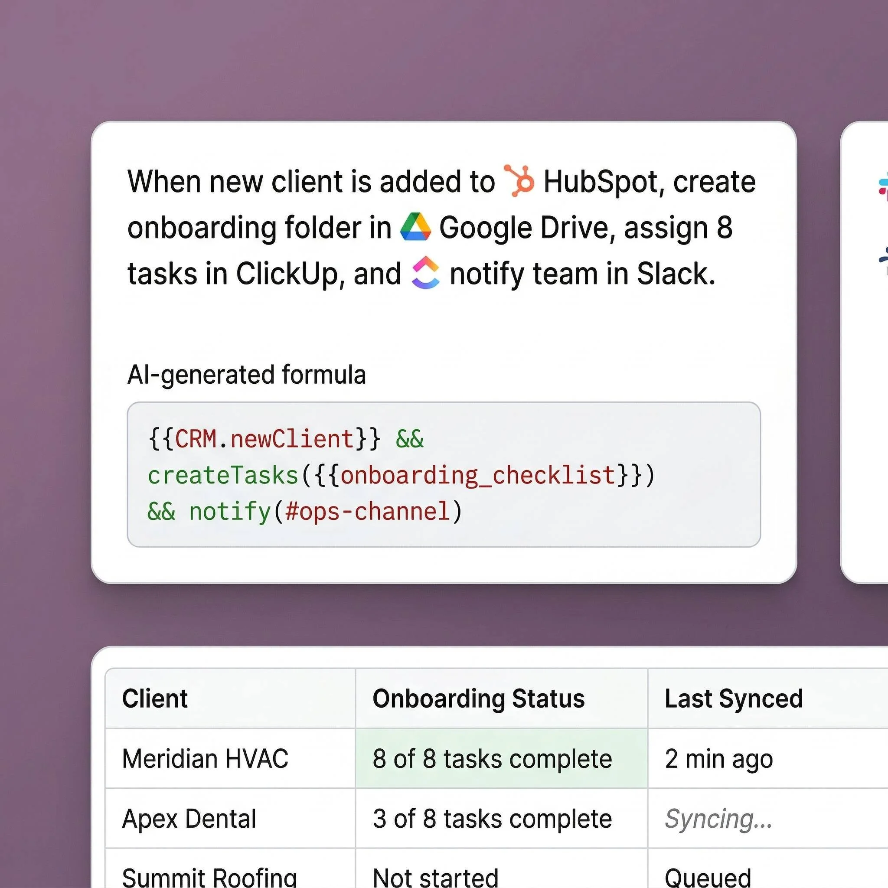Click the createTasks function in formula

tap(223, 475)
